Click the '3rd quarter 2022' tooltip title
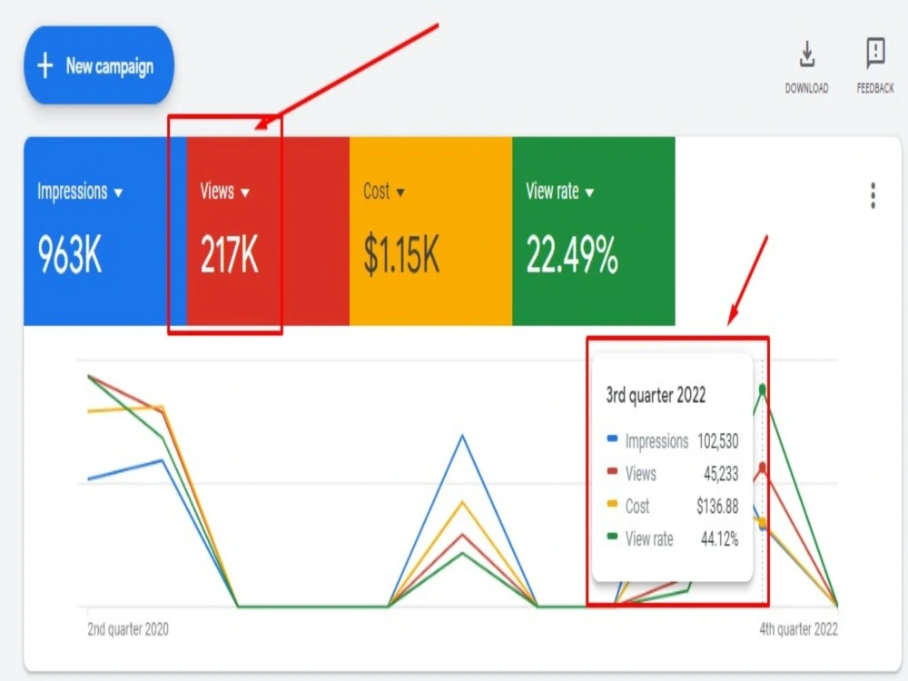908x681 pixels. click(656, 396)
